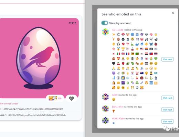The width and height of the screenshot is (179, 137).
Task: Click the registered trademark emoji
Action: pyautogui.click(x=118, y=78)
